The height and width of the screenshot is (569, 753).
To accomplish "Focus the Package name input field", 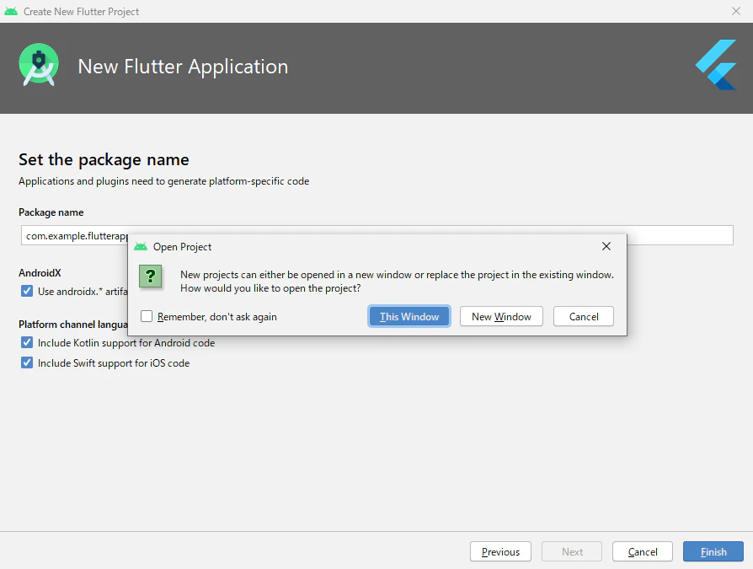I will click(x=377, y=235).
